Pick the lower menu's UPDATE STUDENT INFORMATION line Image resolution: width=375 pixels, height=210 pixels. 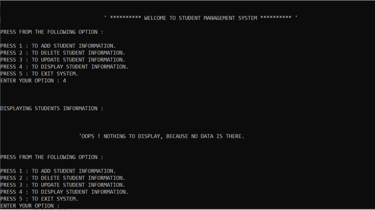63,185
